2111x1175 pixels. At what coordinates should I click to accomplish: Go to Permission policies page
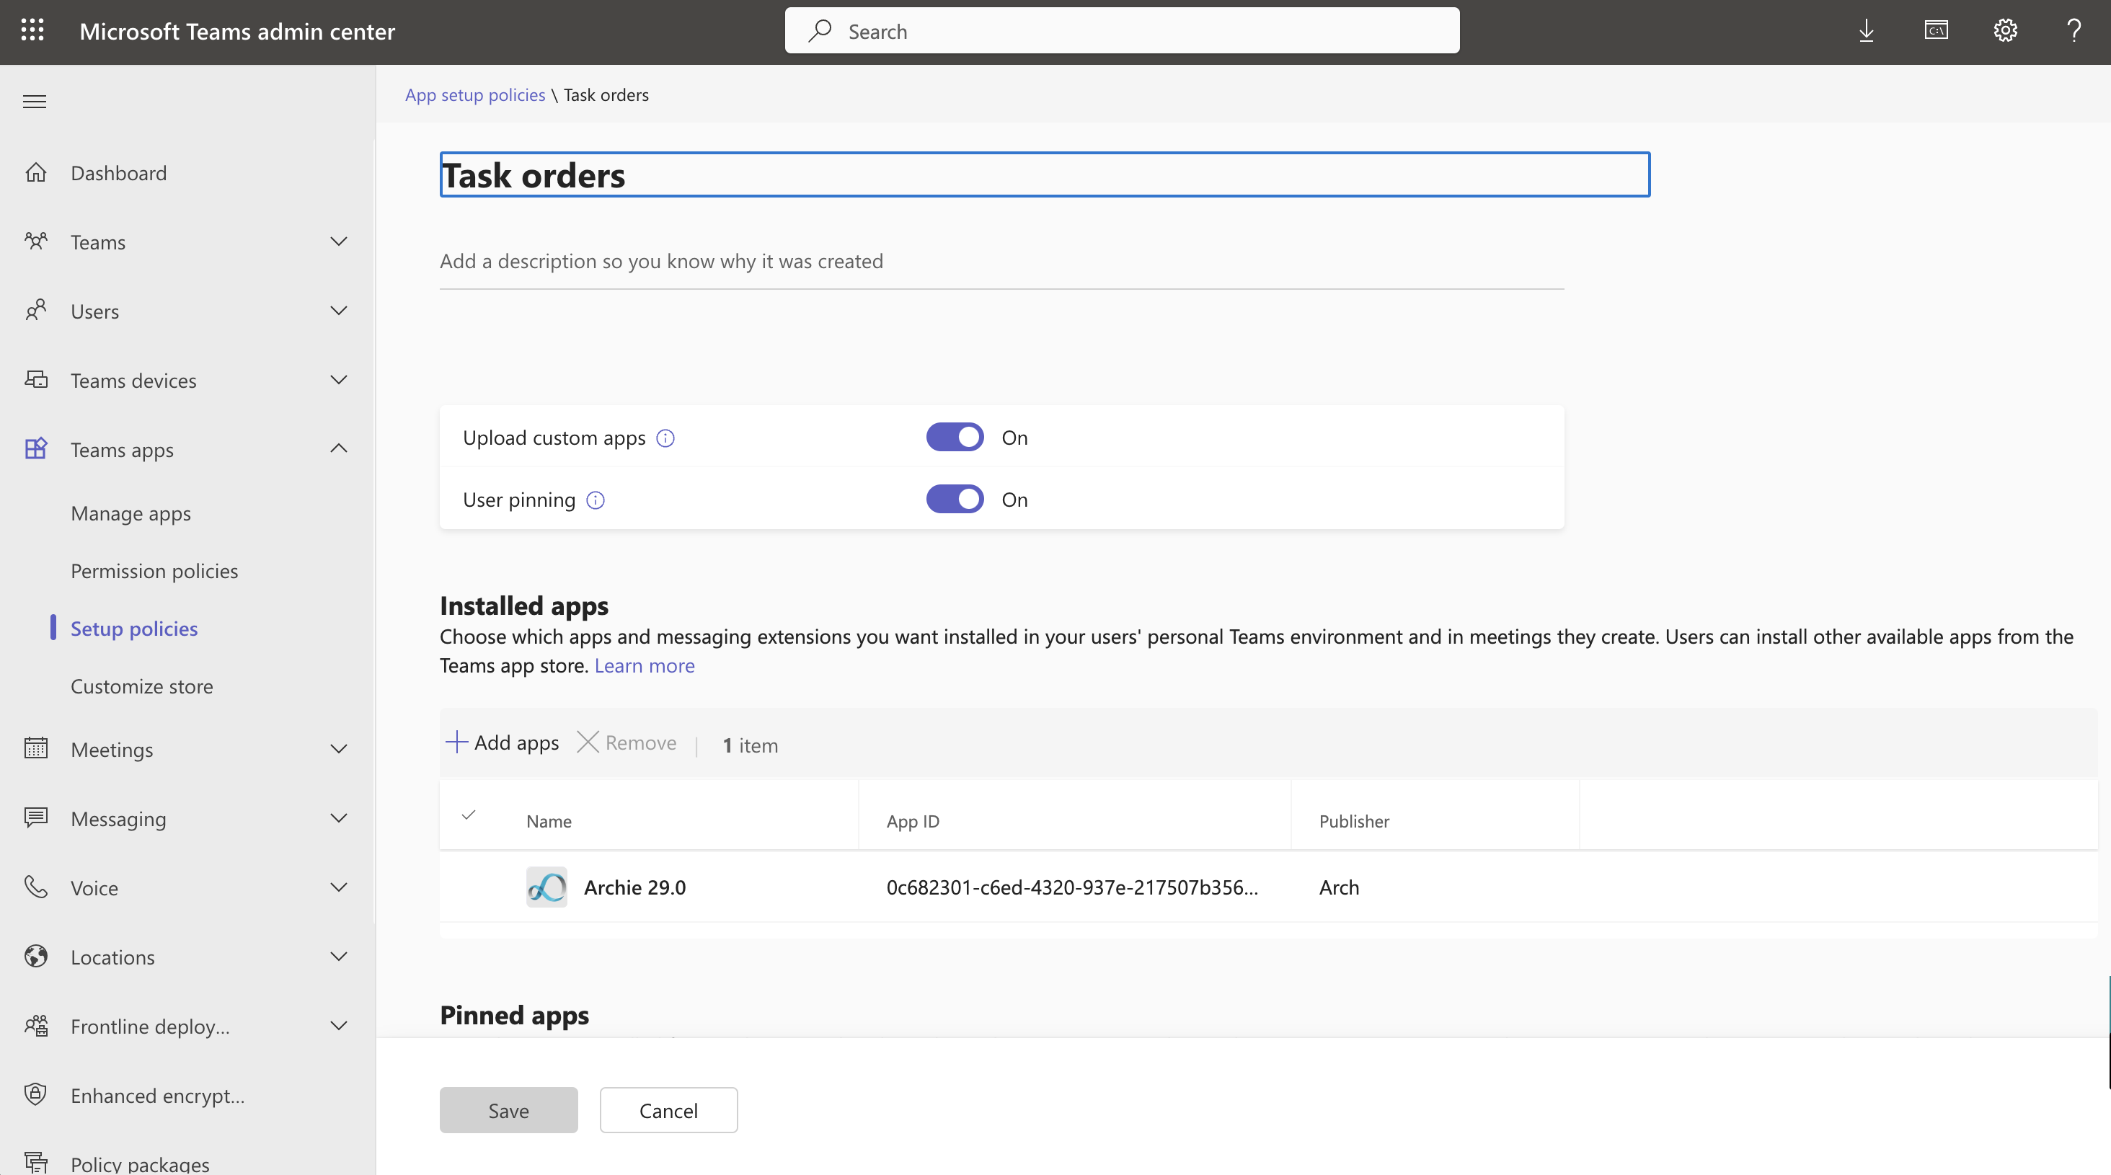tap(154, 571)
